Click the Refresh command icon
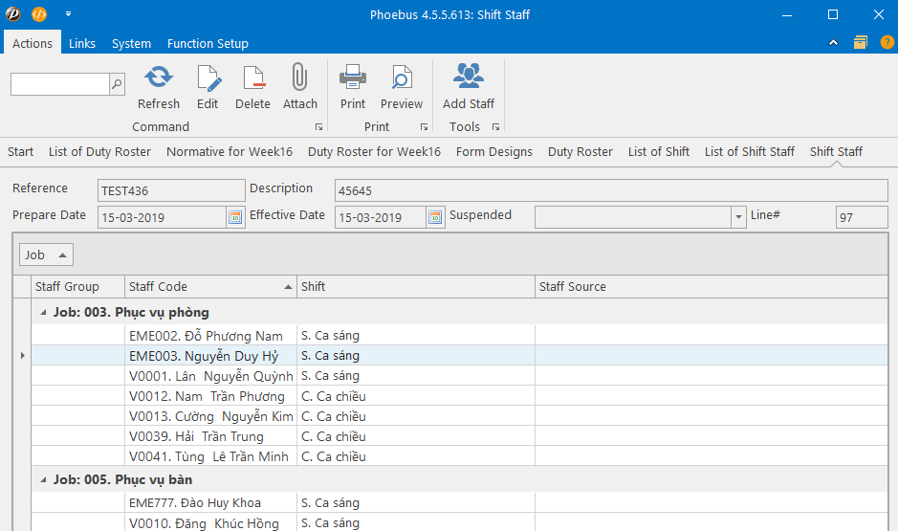Image resolution: width=898 pixels, height=531 pixels. [x=158, y=77]
